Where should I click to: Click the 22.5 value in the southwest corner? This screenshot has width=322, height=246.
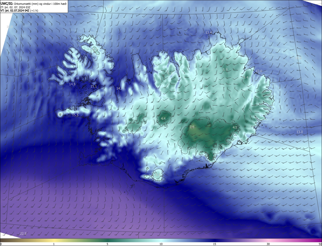coord(23,234)
